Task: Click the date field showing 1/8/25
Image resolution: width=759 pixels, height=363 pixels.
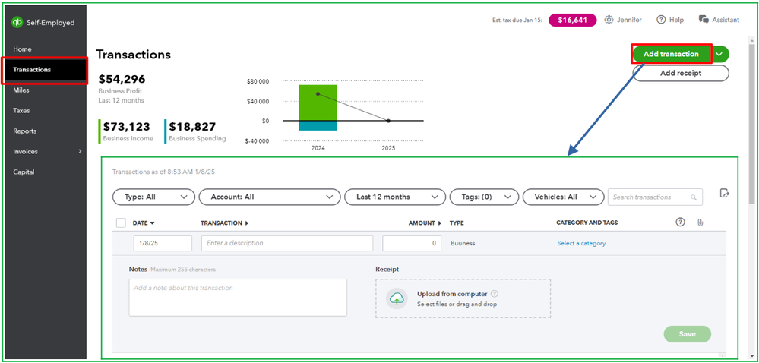Action: pyautogui.click(x=163, y=244)
